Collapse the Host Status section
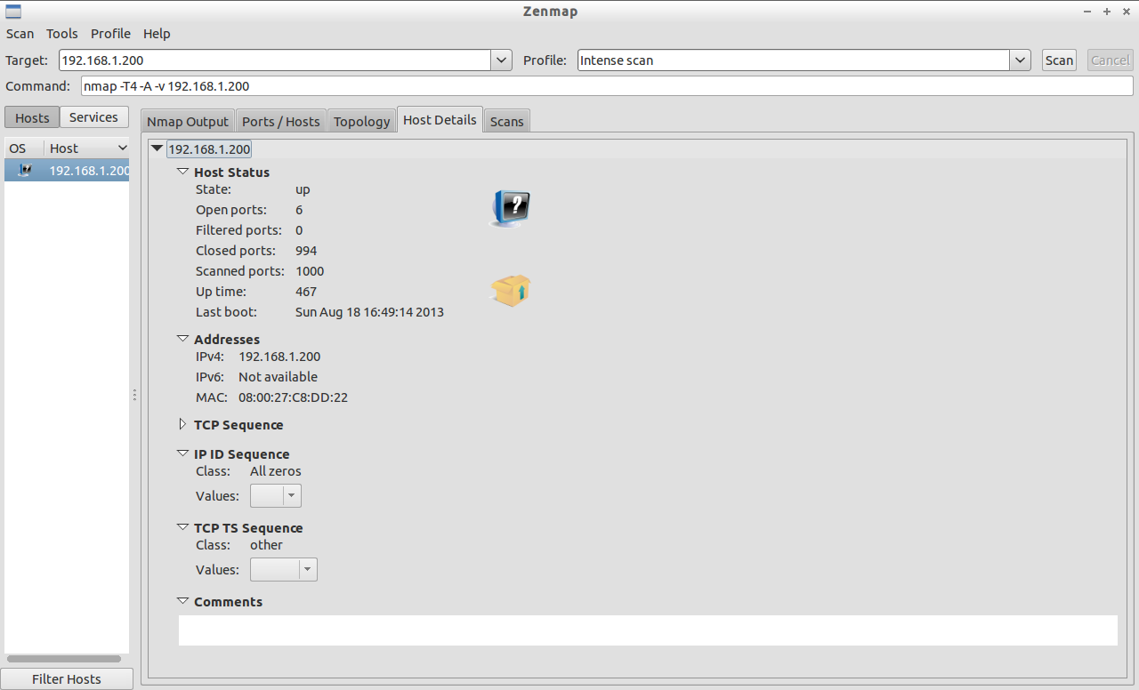The image size is (1139, 690). (182, 172)
